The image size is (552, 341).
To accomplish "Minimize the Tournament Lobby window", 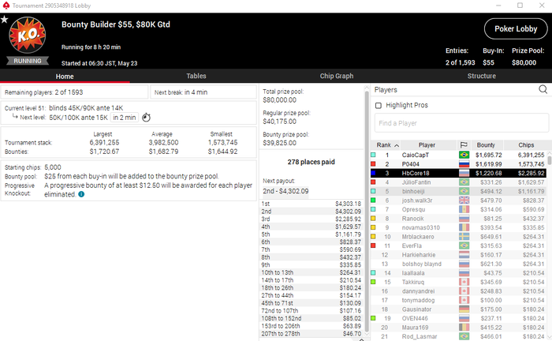I will point(498,6).
